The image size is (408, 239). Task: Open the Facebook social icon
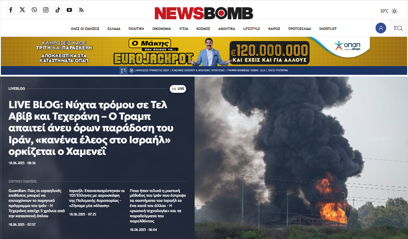(11, 10)
